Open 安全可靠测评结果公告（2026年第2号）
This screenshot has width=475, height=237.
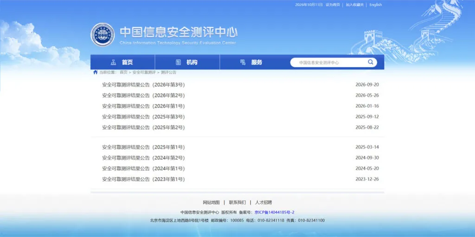pos(143,96)
